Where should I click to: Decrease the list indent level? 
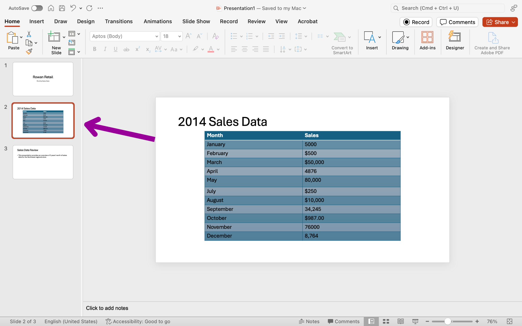(271, 36)
